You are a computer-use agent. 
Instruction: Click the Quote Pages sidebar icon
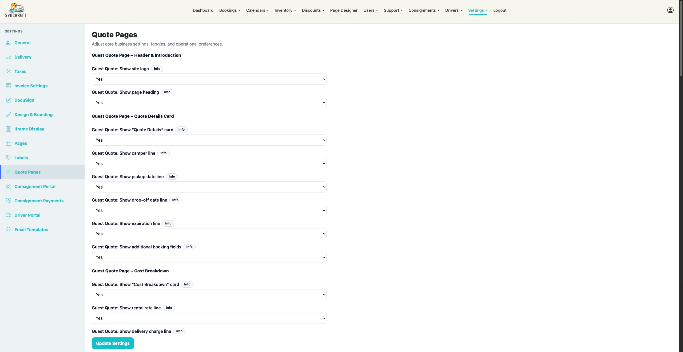pos(9,172)
